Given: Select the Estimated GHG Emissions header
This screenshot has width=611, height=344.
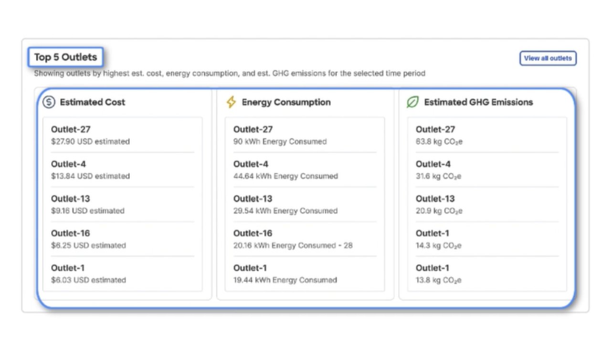Looking at the screenshot, I should tap(479, 102).
